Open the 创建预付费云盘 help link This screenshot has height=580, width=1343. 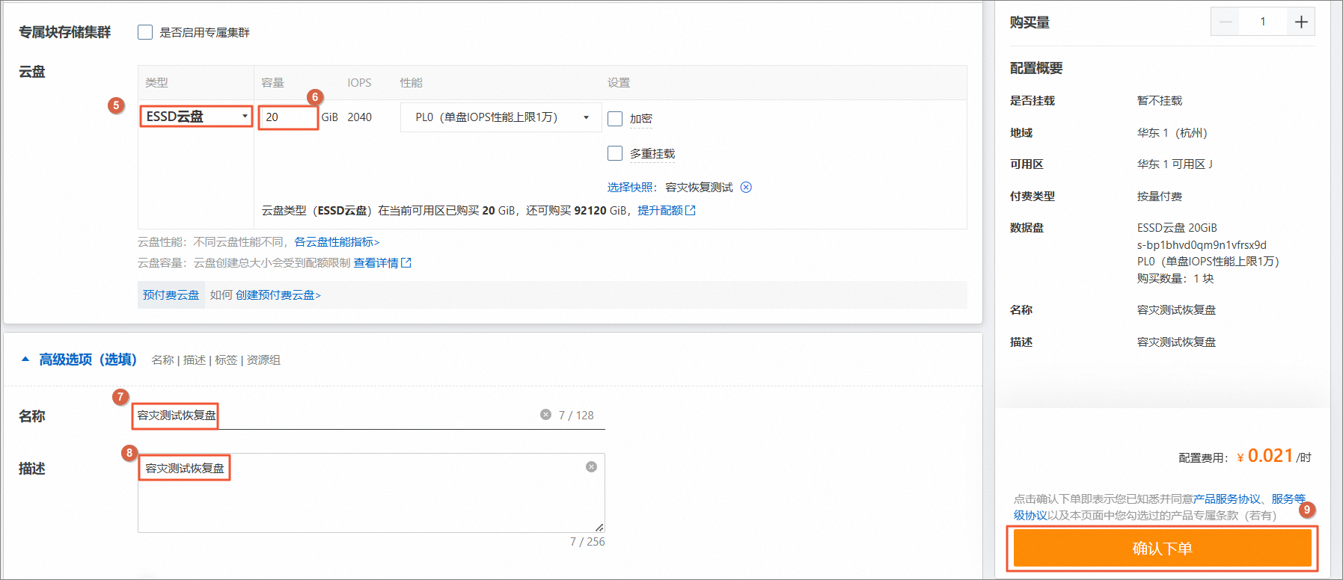[278, 295]
